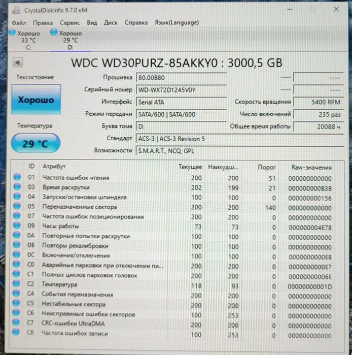Open the Диск menu

111,23
